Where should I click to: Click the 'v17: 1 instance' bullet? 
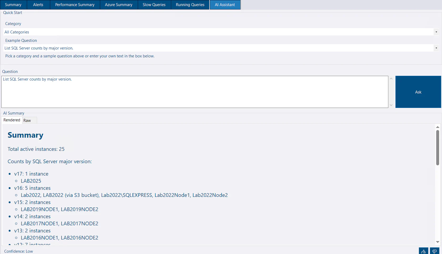click(x=31, y=174)
